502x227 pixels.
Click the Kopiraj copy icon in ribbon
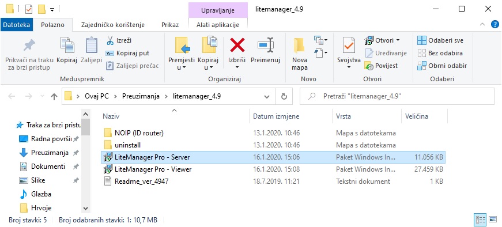[67, 45]
